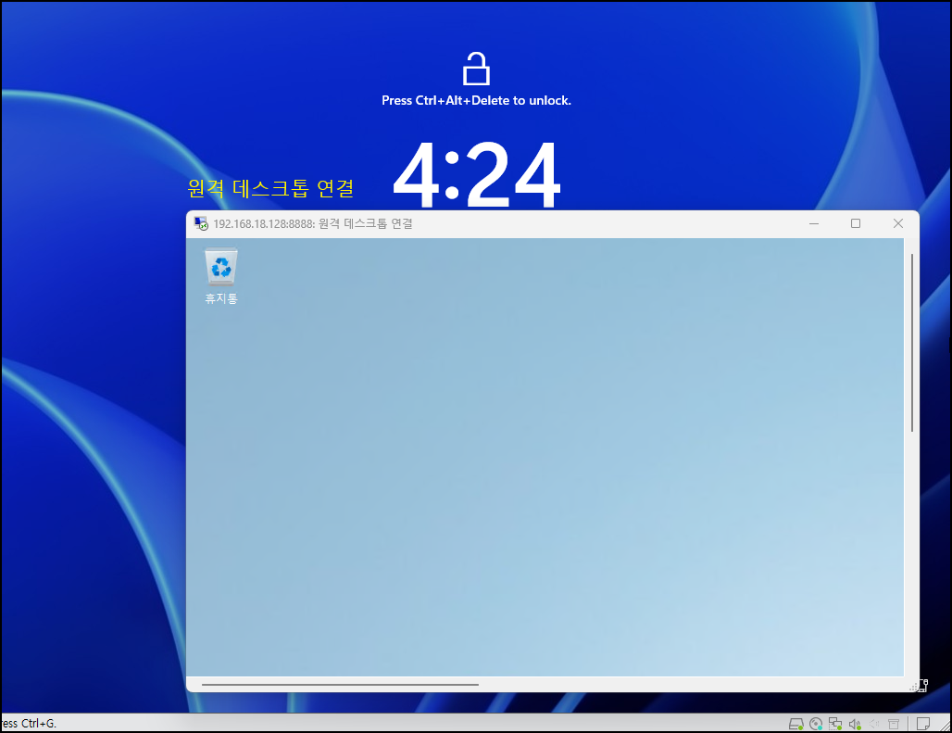Click the VMware printer/box device status icon

(894, 724)
